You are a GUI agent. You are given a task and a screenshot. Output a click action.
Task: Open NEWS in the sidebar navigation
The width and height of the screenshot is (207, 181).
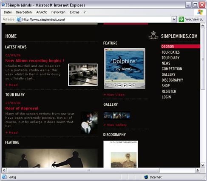coord(166,63)
